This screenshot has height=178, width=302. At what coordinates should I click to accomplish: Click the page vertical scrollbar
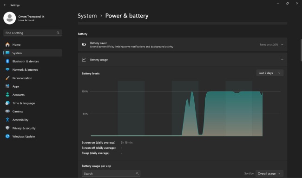click(301, 50)
